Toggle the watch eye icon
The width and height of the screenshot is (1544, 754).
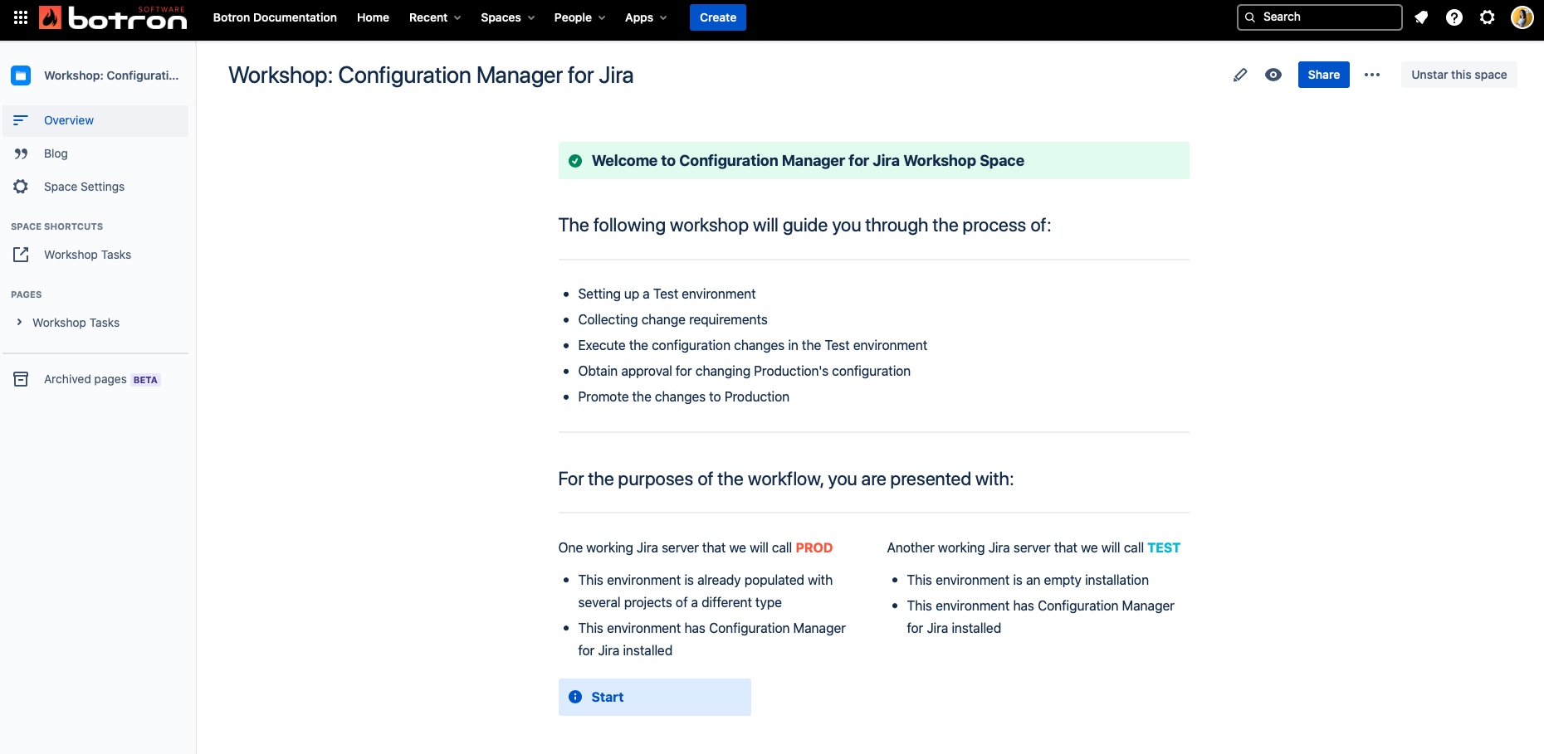(x=1273, y=75)
